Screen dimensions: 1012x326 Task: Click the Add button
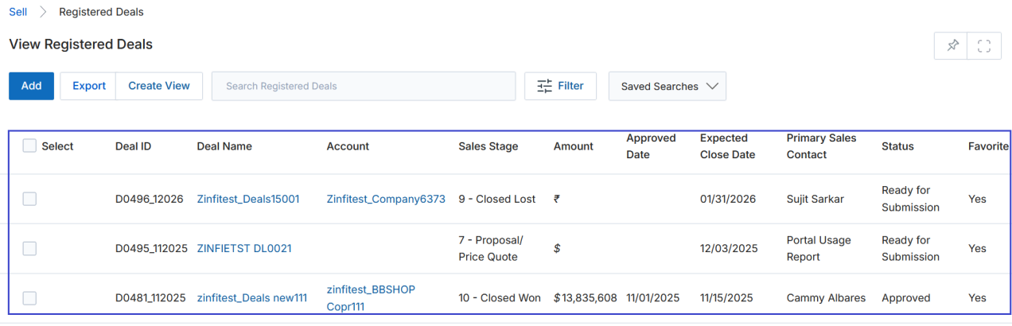pyautogui.click(x=31, y=86)
